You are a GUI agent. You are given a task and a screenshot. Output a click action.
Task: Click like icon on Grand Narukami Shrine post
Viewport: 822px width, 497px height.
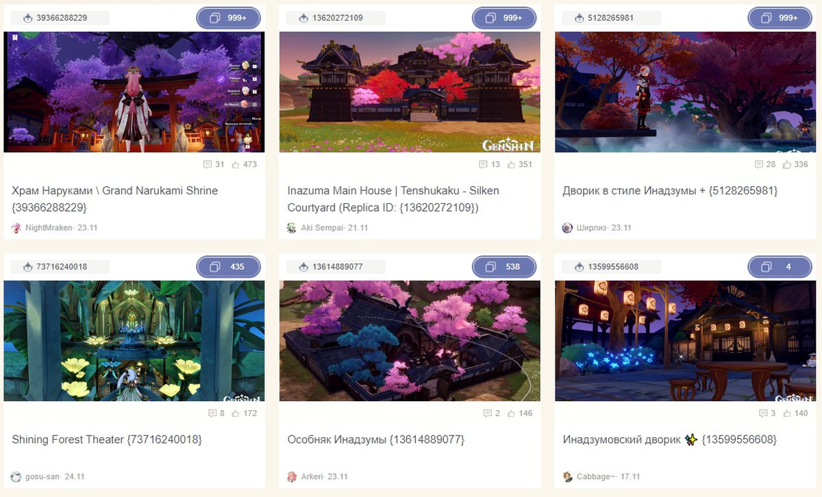point(236,164)
